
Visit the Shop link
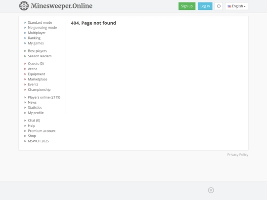[32, 136]
